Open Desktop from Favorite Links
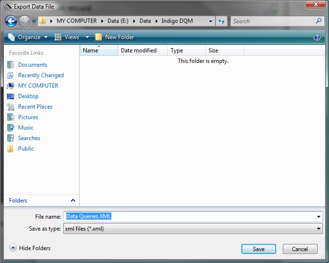The width and height of the screenshot is (329, 263). pyautogui.click(x=28, y=96)
